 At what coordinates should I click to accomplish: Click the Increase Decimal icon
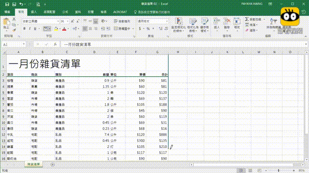point(161,29)
